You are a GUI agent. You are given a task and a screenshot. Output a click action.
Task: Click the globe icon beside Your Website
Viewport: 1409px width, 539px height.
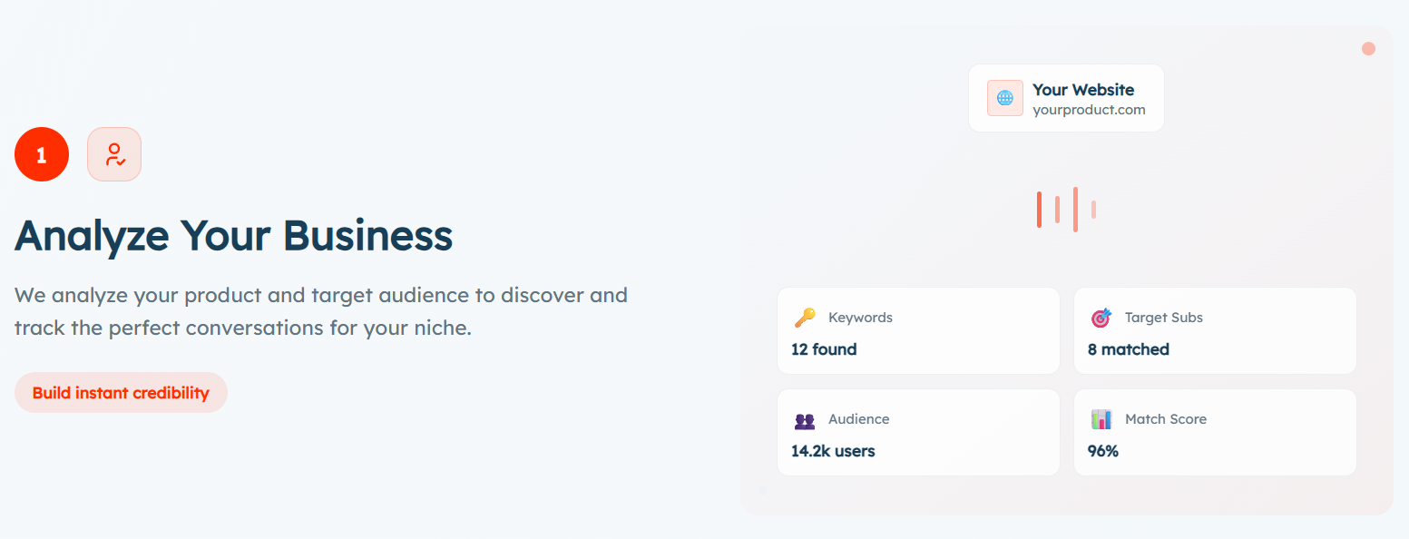click(x=1005, y=98)
